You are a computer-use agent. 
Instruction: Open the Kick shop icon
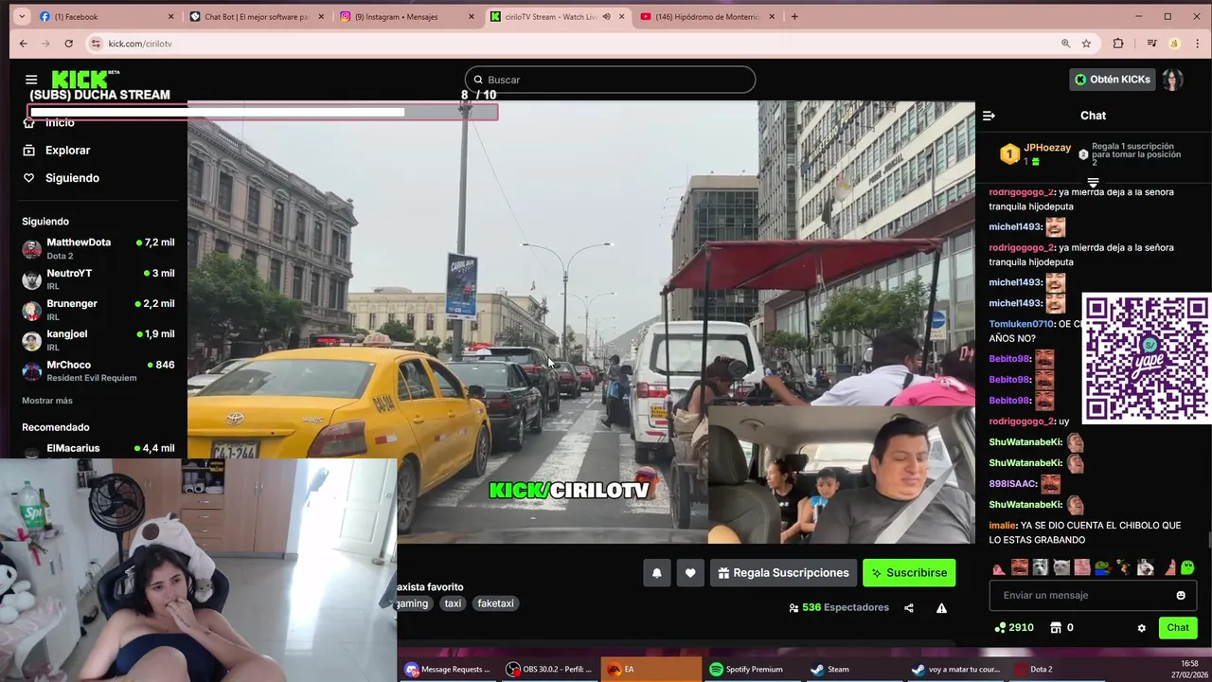pos(1056,628)
